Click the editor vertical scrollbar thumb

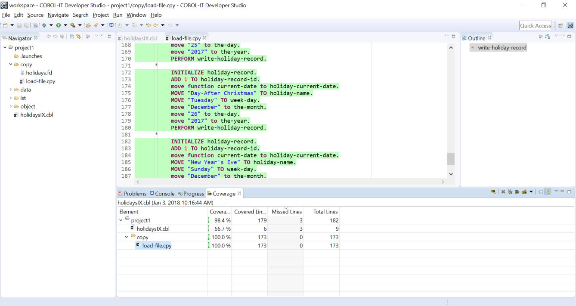click(451, 159)
